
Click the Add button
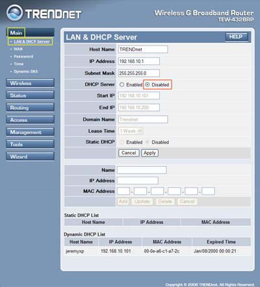pyautogui.click(x=123, y=201)
